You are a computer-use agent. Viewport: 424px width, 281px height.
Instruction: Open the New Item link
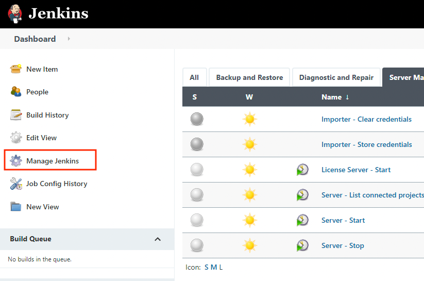pyautogui.click(x=42, y=69)
